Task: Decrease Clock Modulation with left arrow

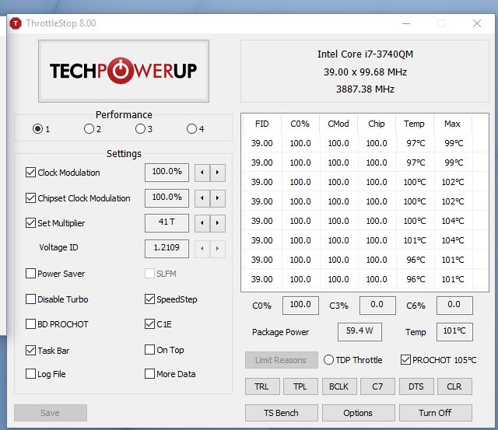Action: pos(202,173)
